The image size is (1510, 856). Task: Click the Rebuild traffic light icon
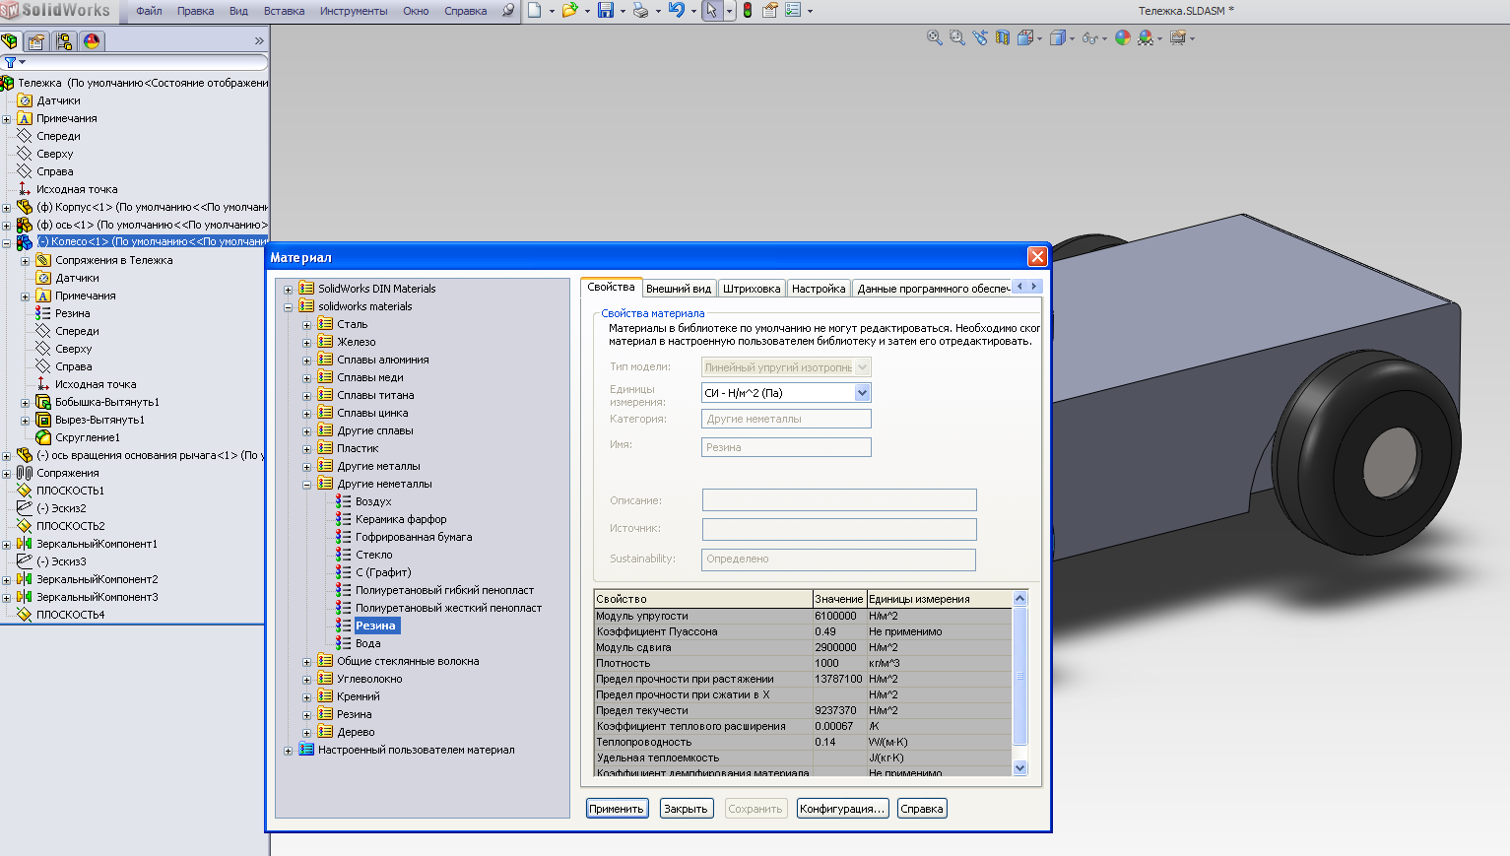748,10
